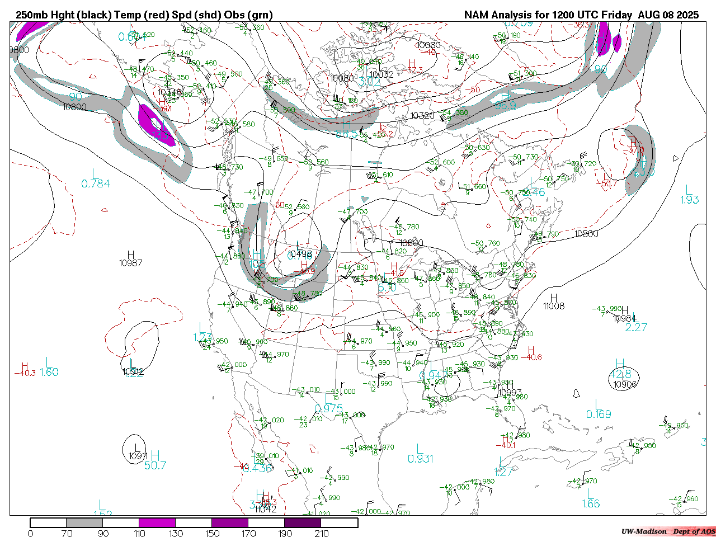Click the dark purple 190–210 legend swatch
This screenshot has height=537, width=716.
[303, 522]
